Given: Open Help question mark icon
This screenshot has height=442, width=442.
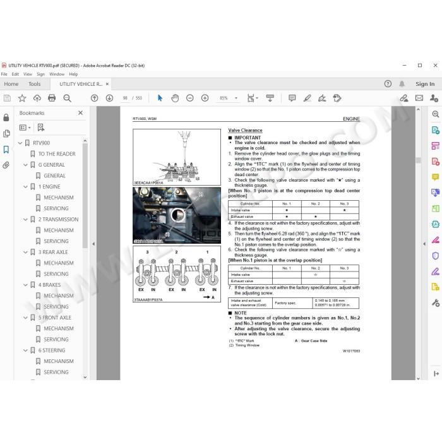Looking at the screenshot, I should 388,84.
